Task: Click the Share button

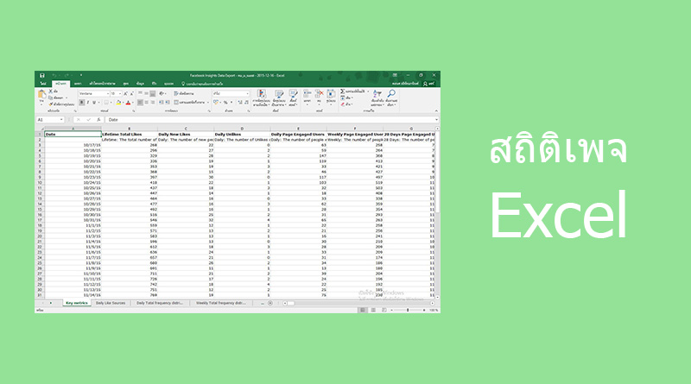Action: [428, 84]
